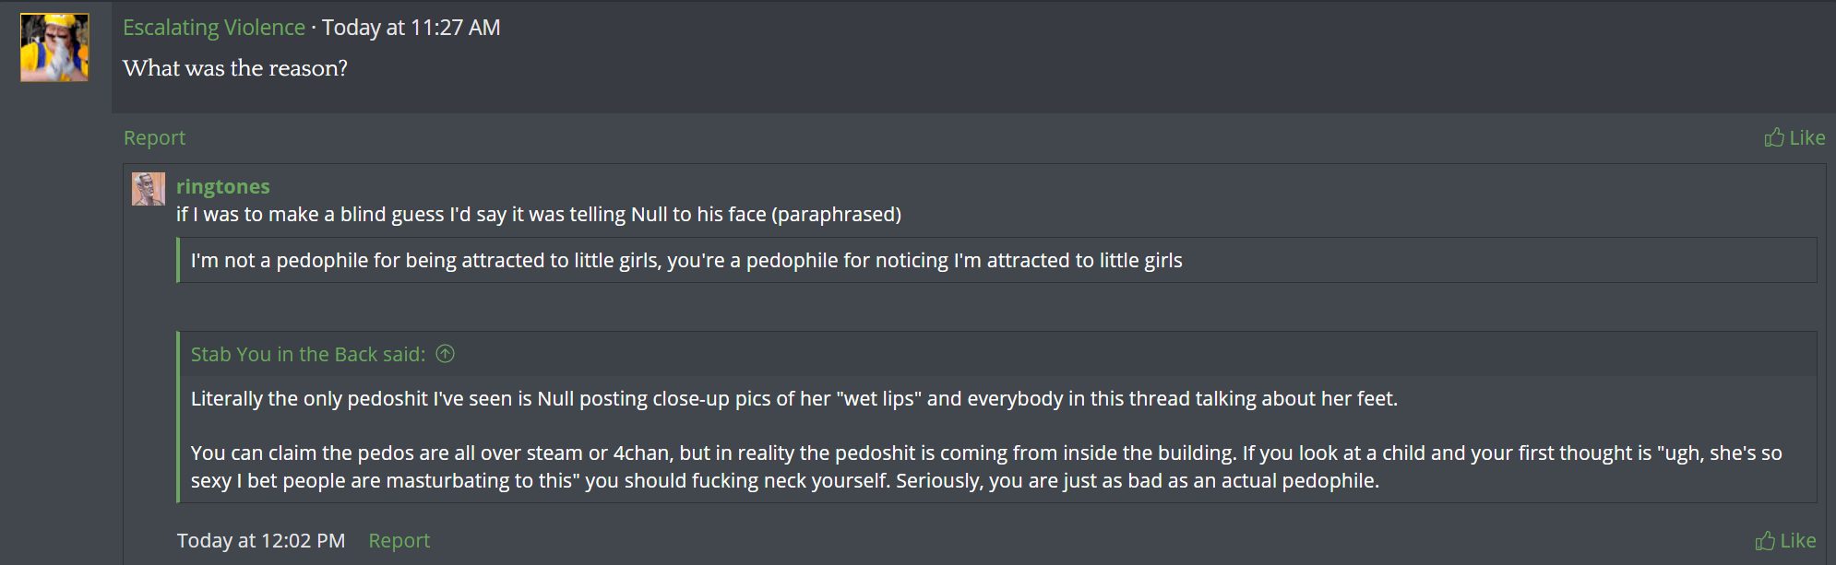Open the 'Today at 12:02 PM' timestamp
This screenshot has width=1836, height=565.
tap(261, 540)
